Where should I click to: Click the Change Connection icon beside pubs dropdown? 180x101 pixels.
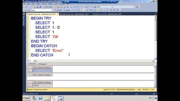(x=29, y=10)
